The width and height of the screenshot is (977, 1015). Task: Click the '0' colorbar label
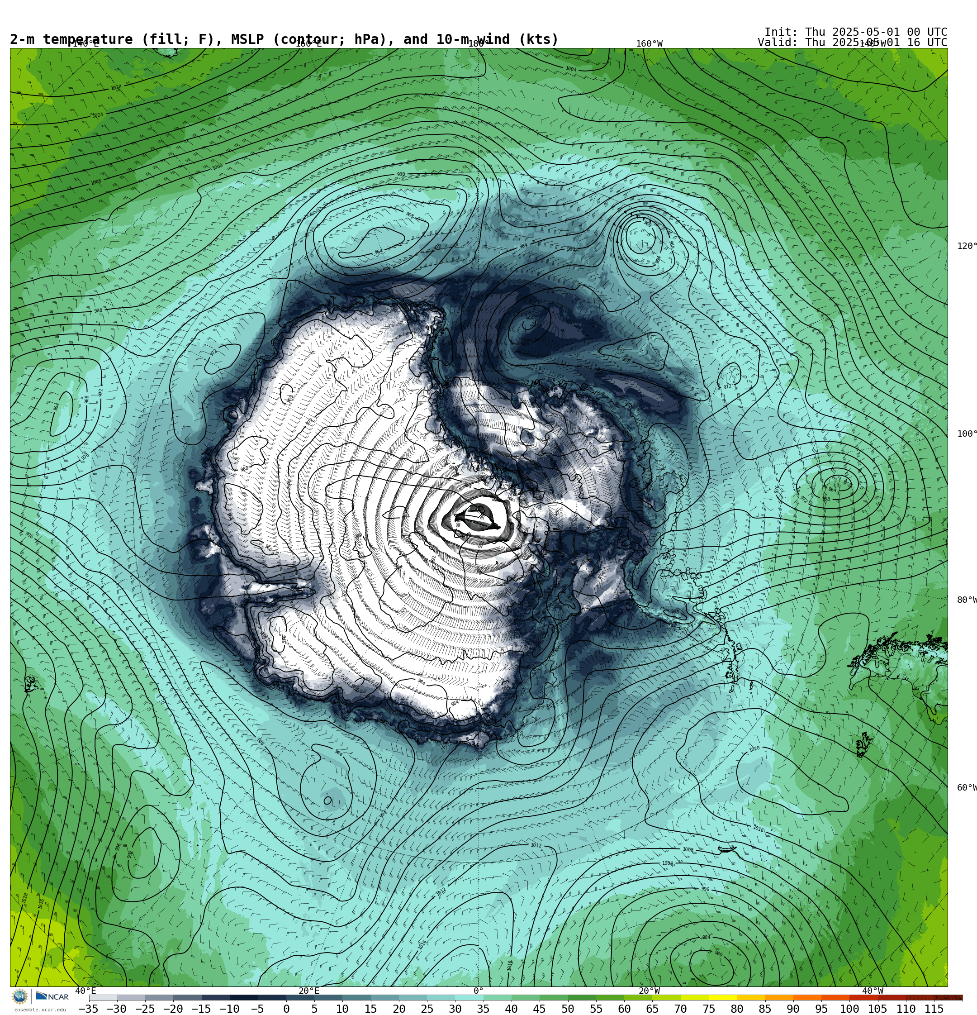[286, 1009]
